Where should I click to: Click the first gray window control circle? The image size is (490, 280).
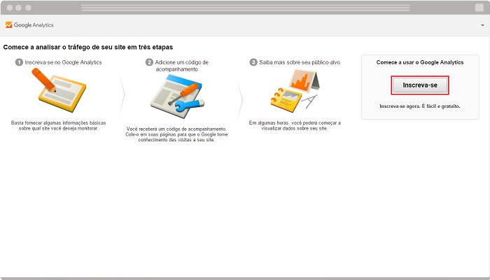tap(10, 8)
